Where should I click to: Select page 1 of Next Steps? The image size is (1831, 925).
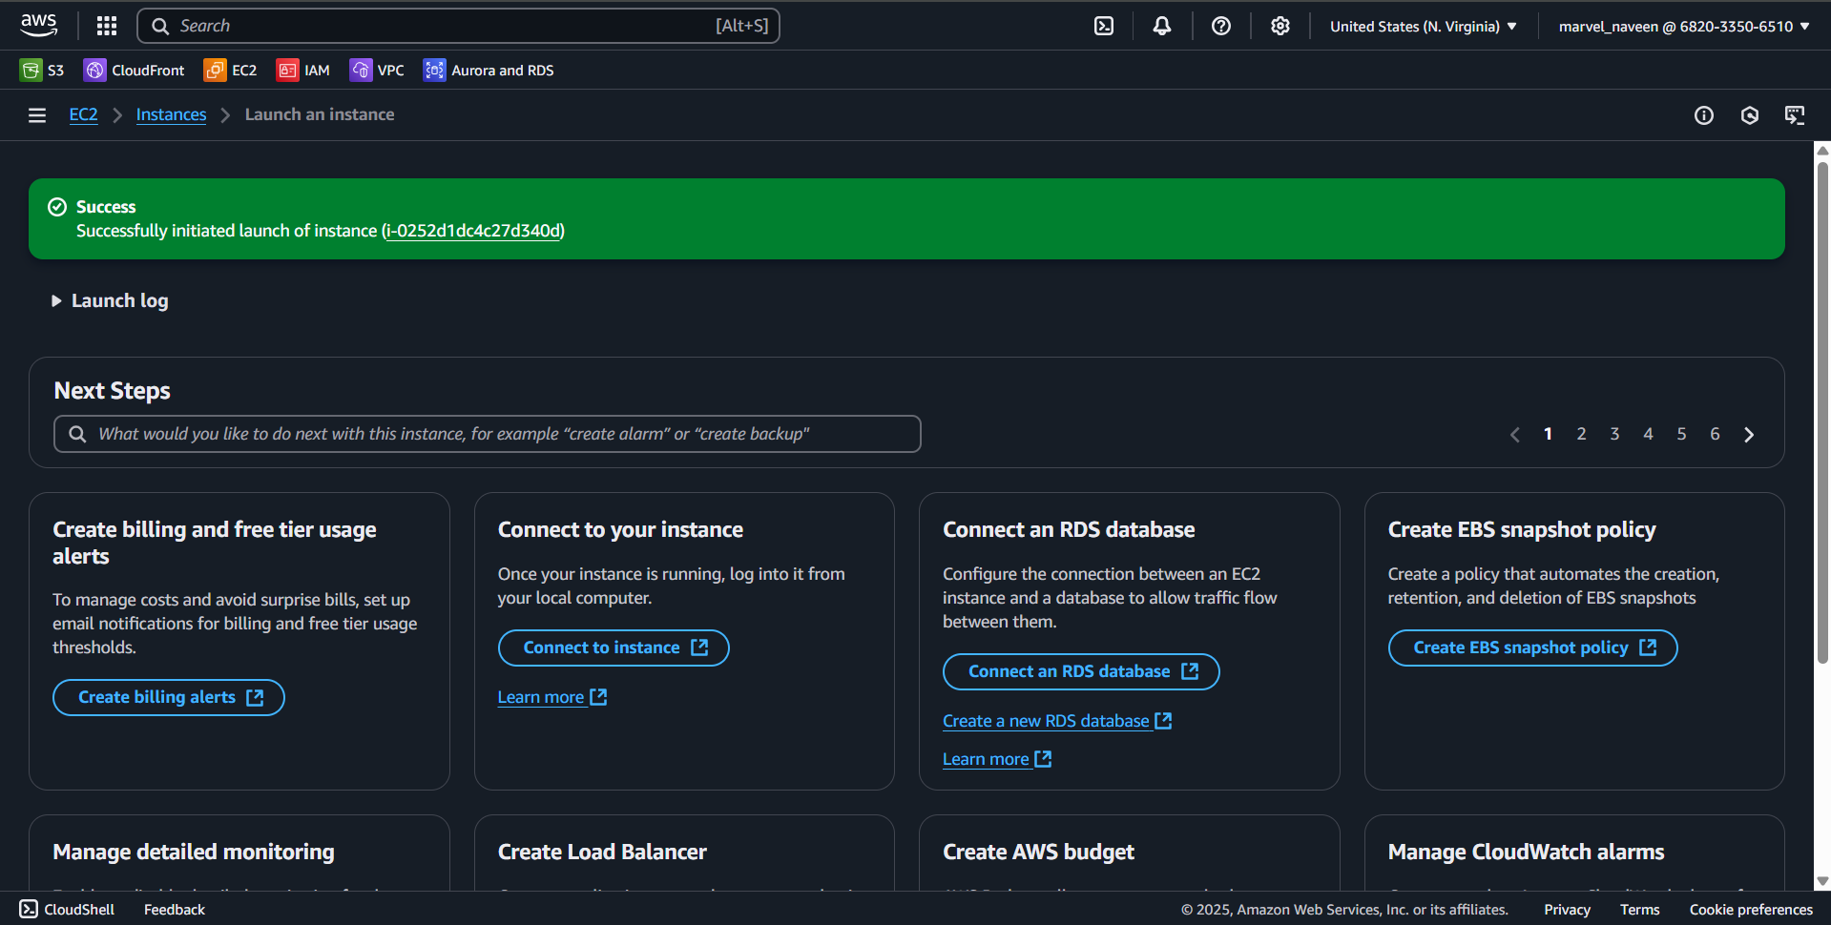click(x=1548, y=434)
